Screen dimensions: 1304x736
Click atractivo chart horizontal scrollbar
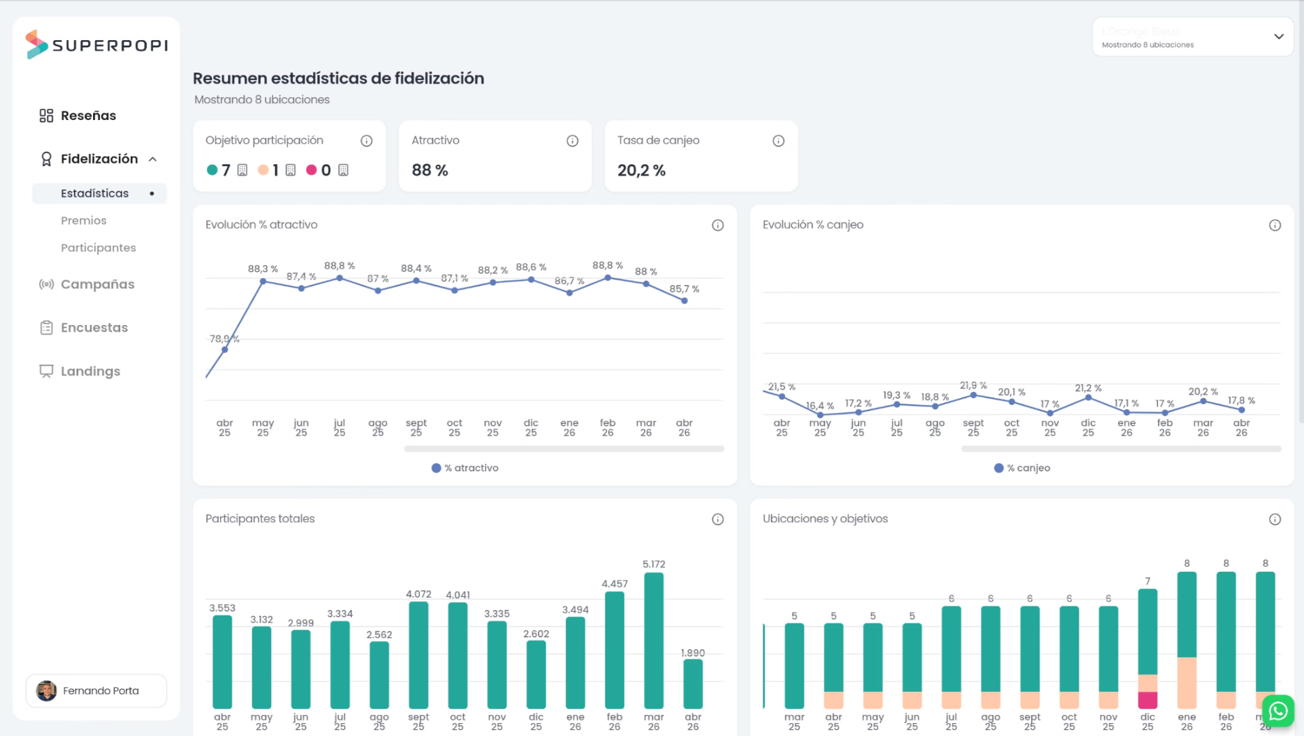tap(564, 449)
